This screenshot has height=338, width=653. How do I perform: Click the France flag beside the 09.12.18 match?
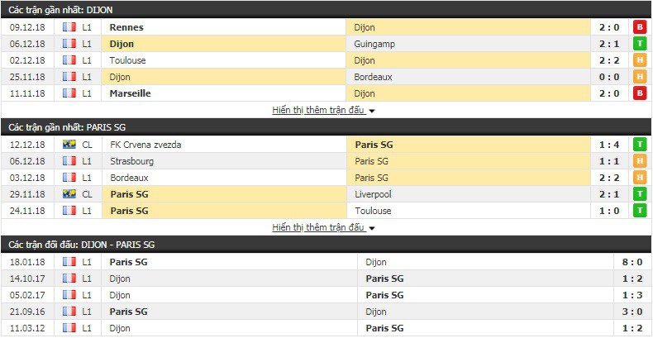69,27
